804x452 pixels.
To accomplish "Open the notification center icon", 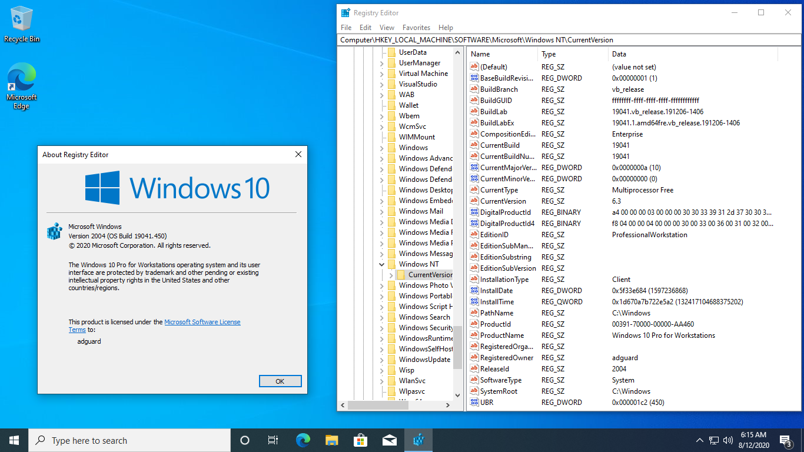I will pyautogui.click(x=785, y=440).
